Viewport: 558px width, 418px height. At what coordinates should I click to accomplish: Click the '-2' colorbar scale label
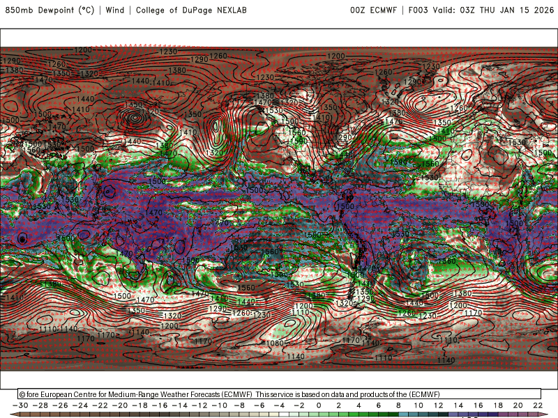[299, 405]
